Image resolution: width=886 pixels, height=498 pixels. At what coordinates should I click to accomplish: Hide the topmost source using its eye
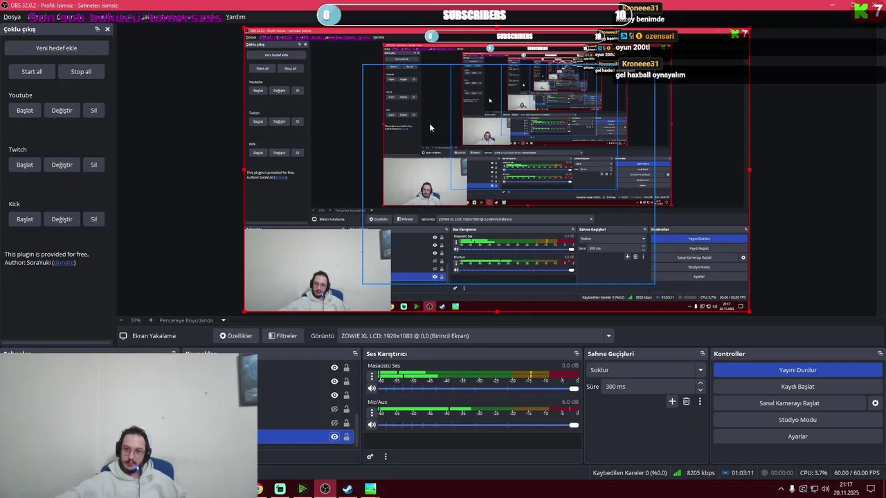coord(334,368)
